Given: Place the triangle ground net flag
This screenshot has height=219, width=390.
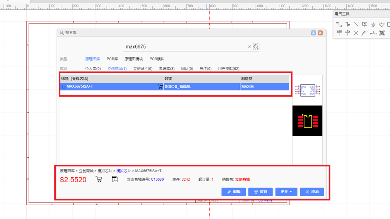Looking at the screenshot, I should [x=382, y=24].
